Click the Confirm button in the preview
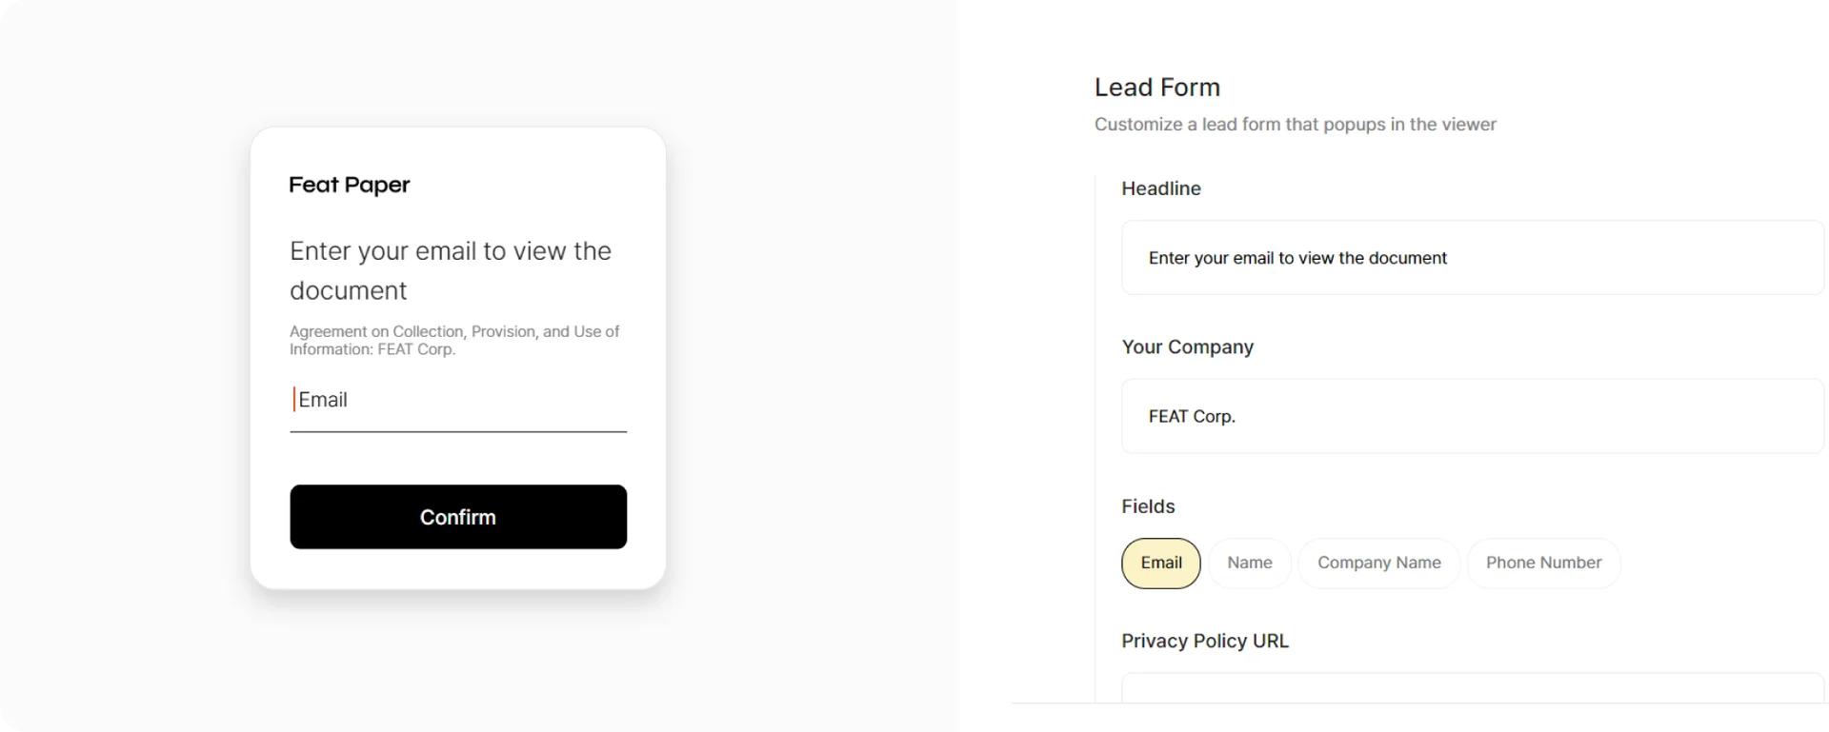1829x732 pixels. click(458, 517)
